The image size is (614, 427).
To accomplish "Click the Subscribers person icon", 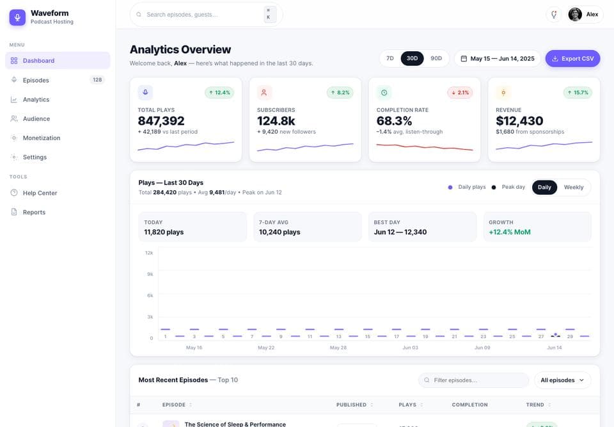I will [264, 93].
